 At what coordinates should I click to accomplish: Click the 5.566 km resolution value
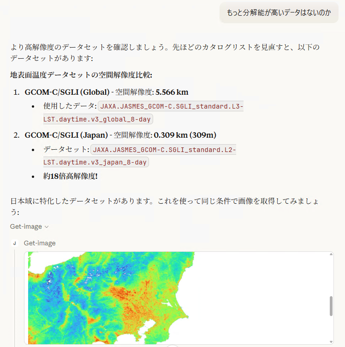click(172, 92)
